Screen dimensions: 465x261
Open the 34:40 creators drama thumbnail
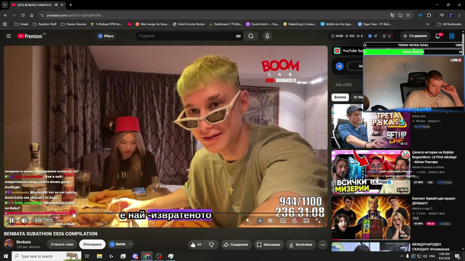click(371, 218)
